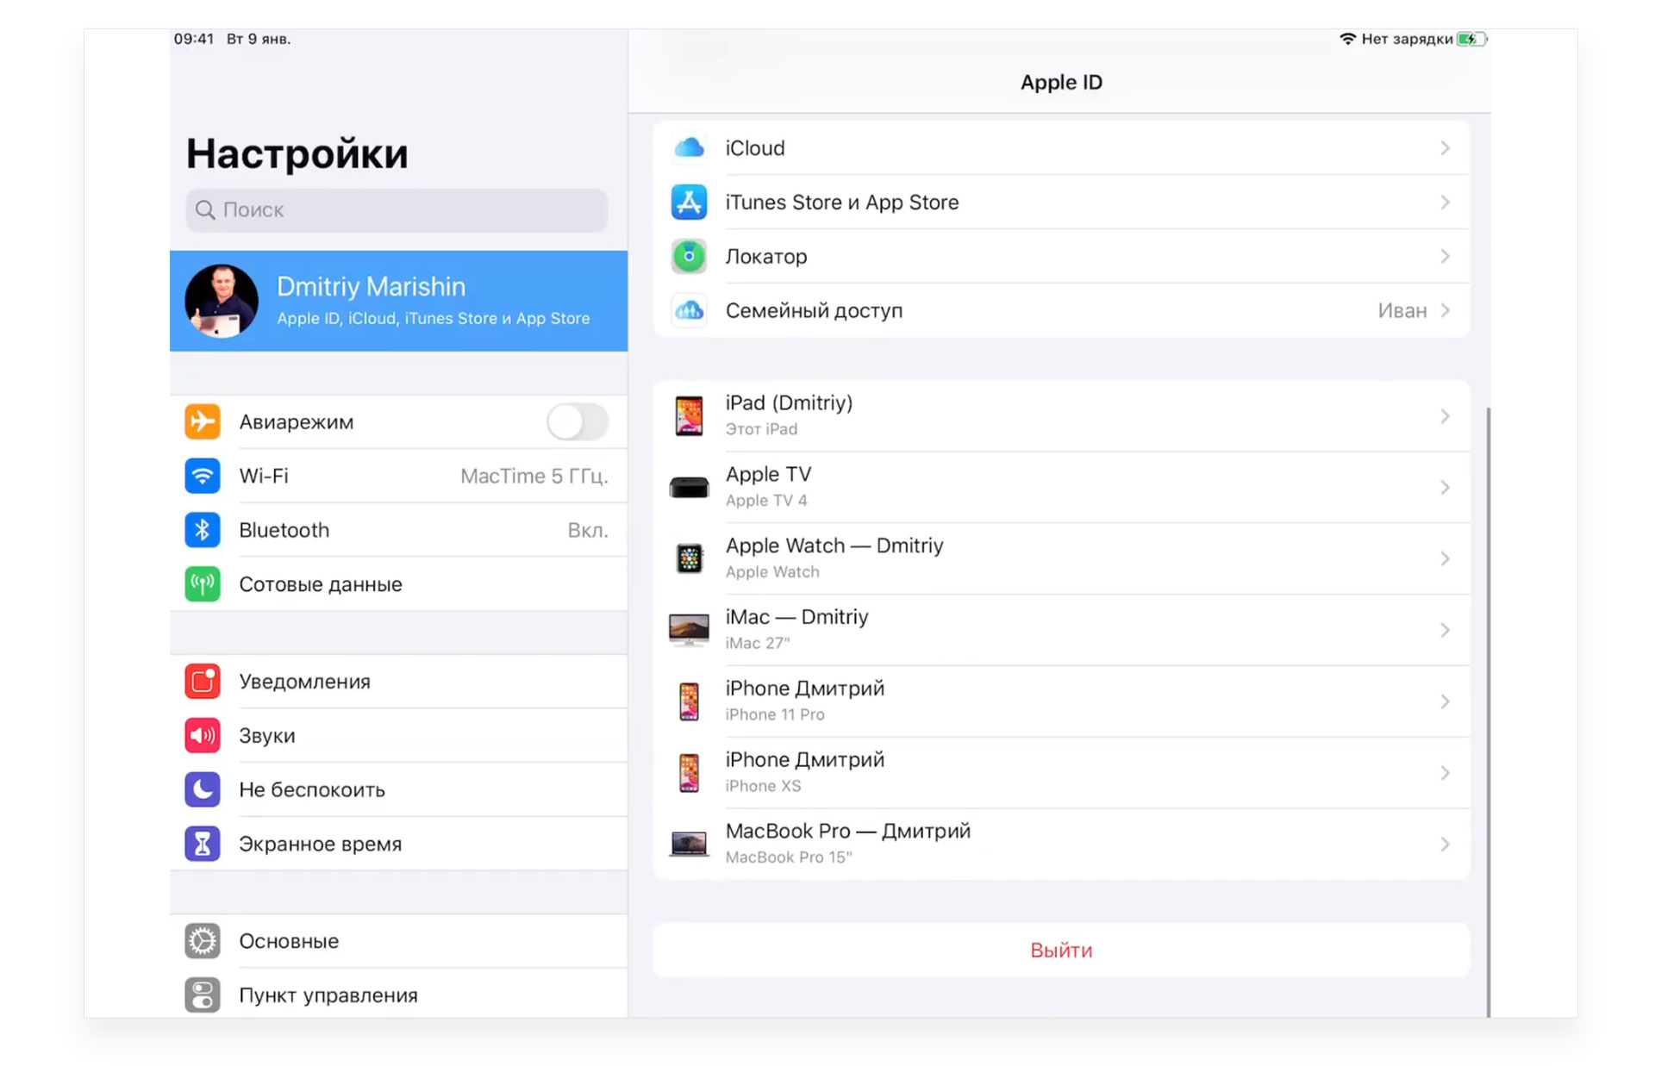The height and width of the screenshot is (1066, 1655).
Task: Open Пункт управления settings
Action: 398,995
